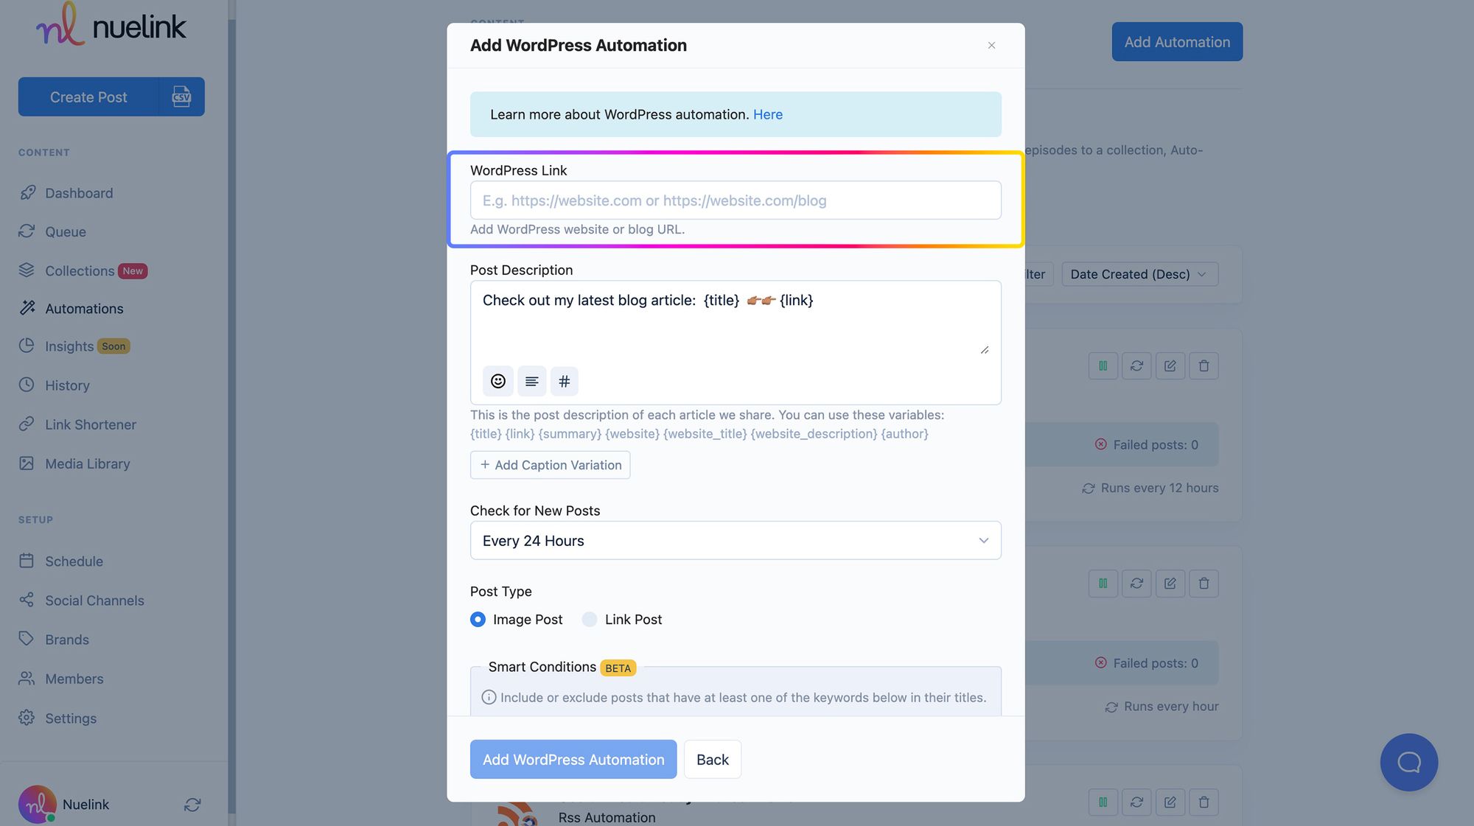Click the refresh icon above Runs every 12 hours

[1136, 365]
